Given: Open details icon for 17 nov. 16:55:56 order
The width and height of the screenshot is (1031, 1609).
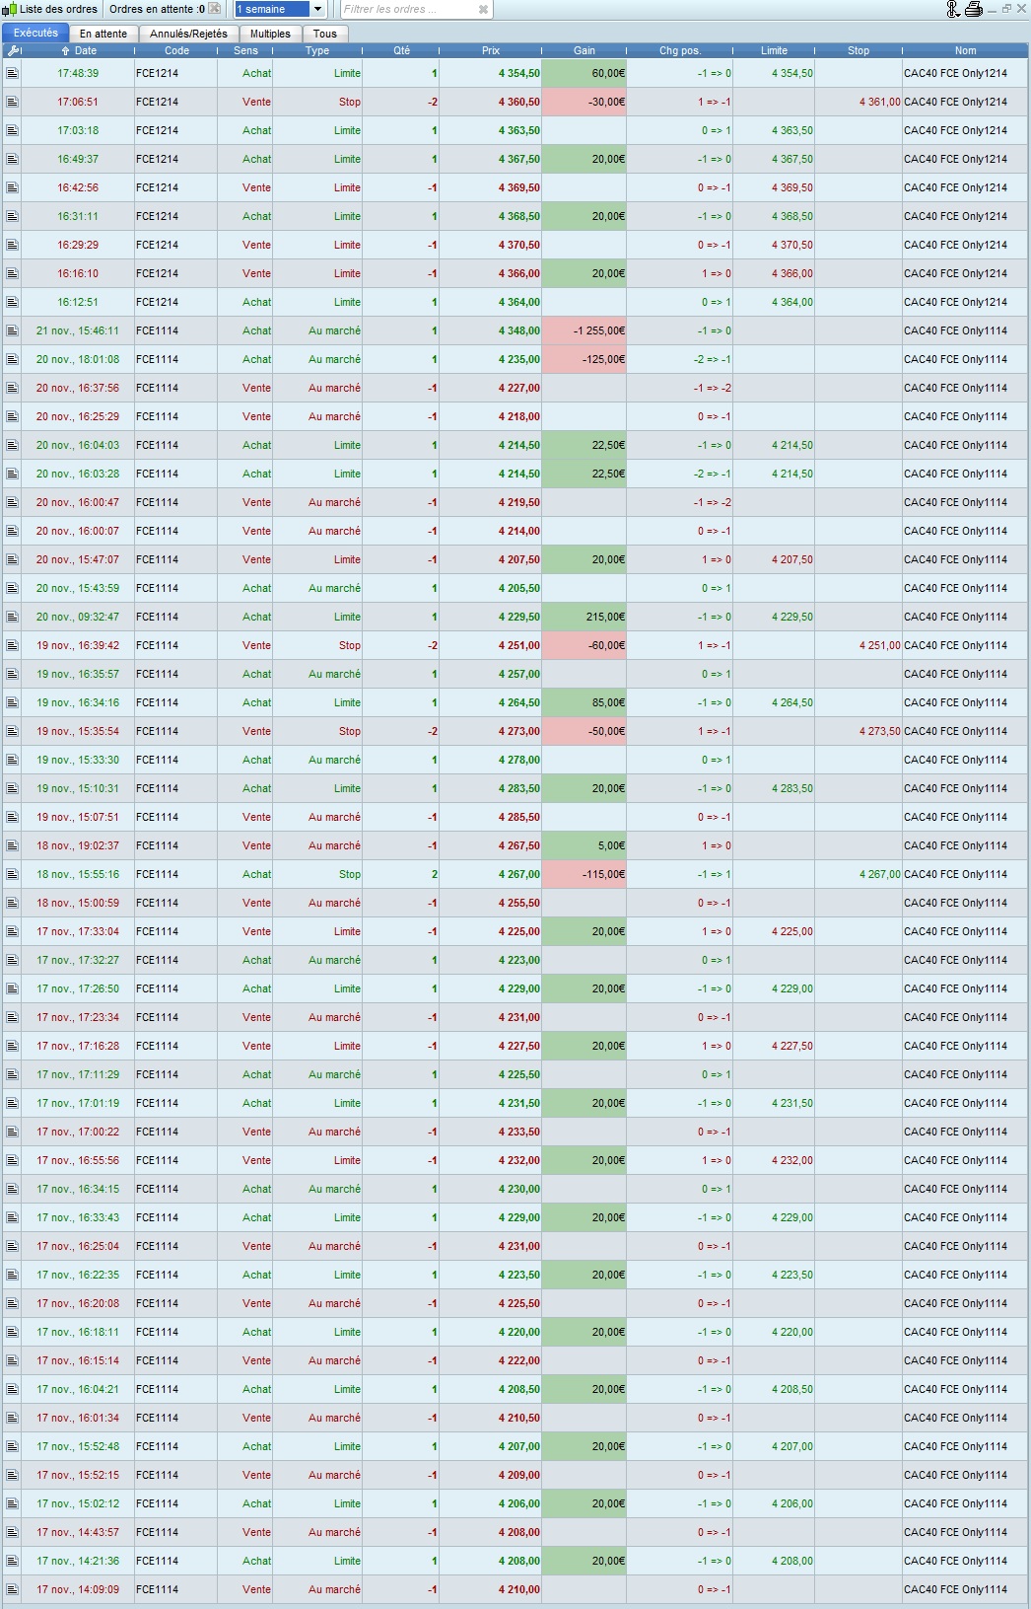Looking at the screenshot, I should (x=12, y=1160).
